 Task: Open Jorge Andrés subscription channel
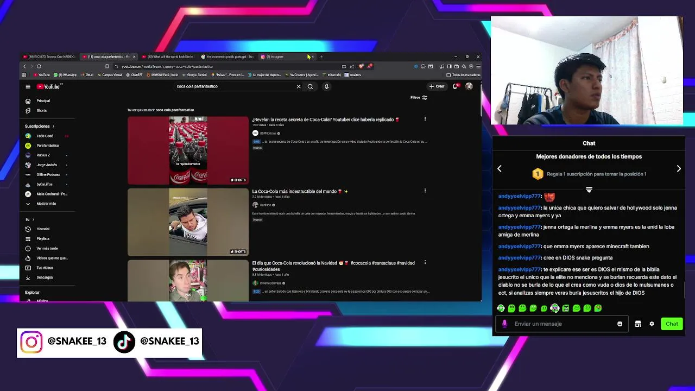pos(46,165)
